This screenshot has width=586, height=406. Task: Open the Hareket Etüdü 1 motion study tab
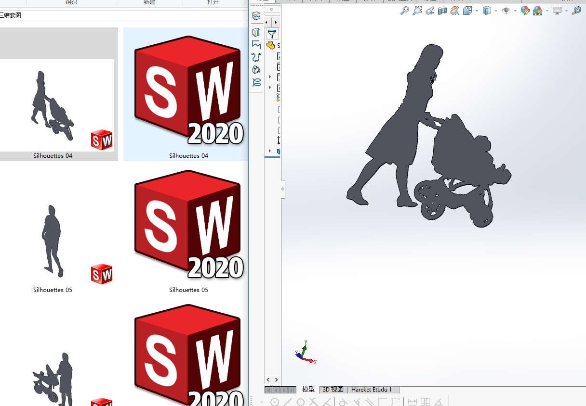tap(372, 389)
